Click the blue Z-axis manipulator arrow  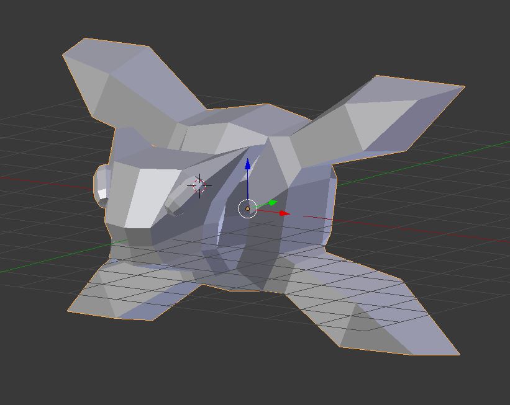(247, 164)
